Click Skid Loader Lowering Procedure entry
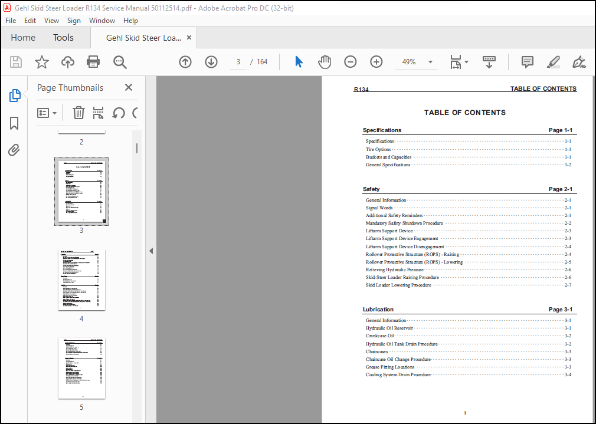 [398, 285]
